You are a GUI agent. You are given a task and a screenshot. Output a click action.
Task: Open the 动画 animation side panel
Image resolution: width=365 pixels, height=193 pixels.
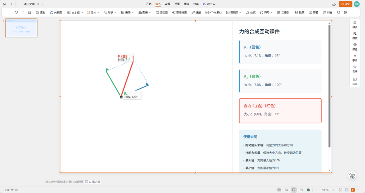(x=355, y=69)
